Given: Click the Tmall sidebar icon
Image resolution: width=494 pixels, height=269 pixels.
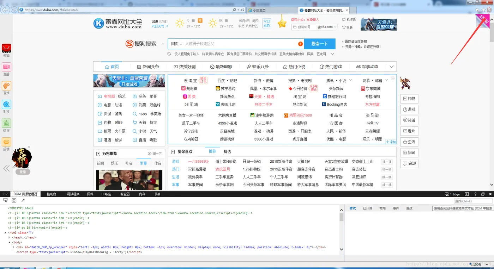Looking at the screenshot, I should (6, 48).
